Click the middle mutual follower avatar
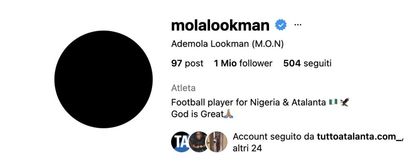Viewport: 407px width, 164px height. pos(199,142)
